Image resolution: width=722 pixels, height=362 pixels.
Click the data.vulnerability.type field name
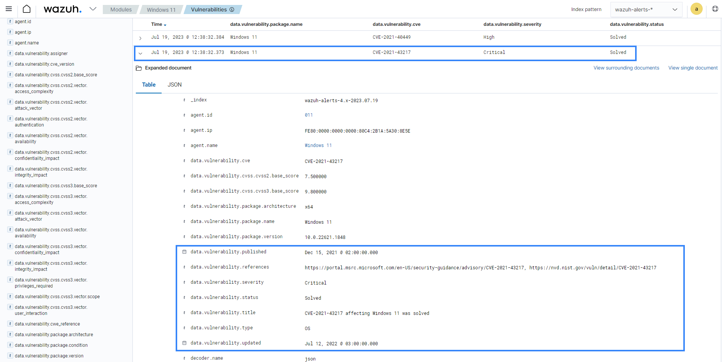coord(222,328)
